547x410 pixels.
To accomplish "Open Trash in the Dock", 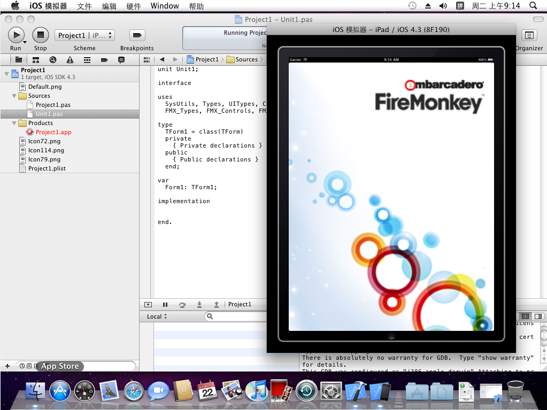I will pyautogui.click(x=515, y=391).
